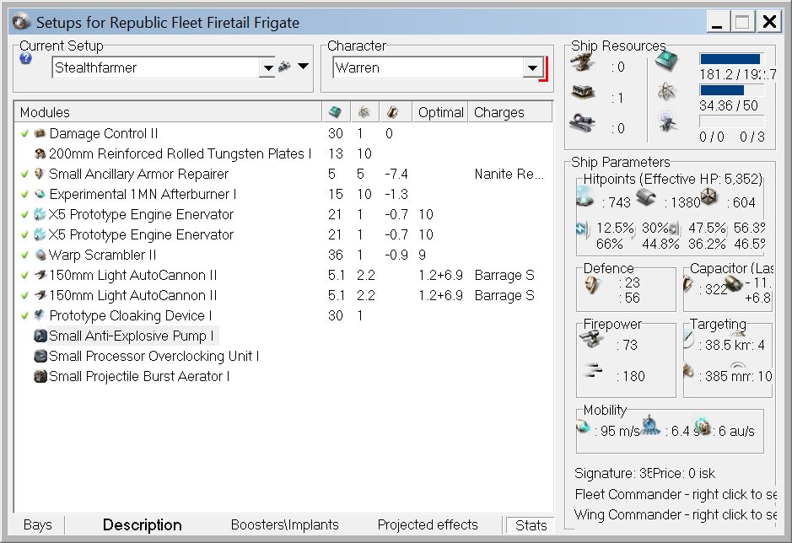Screen dimensions: 792x543
Task: Open the black arrow menu beside ship icon
Action: pyautogui.click(x=303, y=66)
